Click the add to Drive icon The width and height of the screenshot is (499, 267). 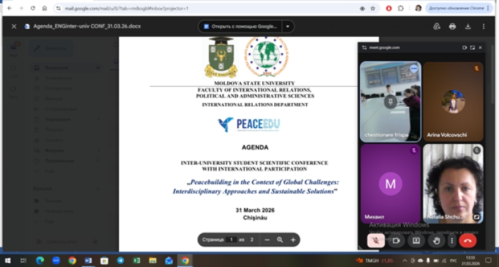click(436, 27)
